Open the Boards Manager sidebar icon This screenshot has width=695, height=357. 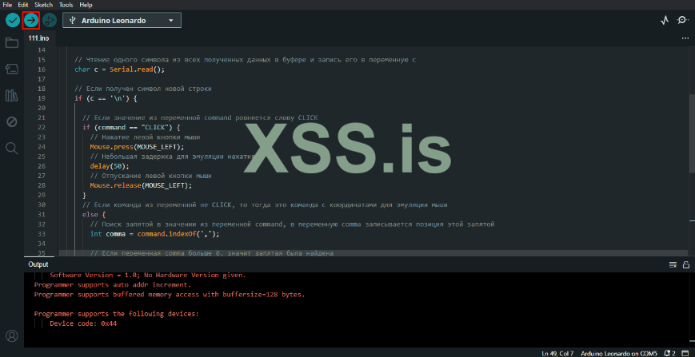[11, 69]
